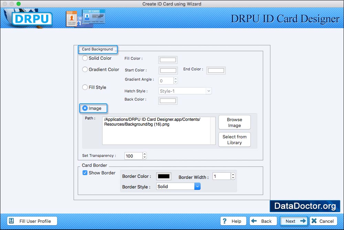
Task: Select the Gradient Color radio option
Action: 85,69
